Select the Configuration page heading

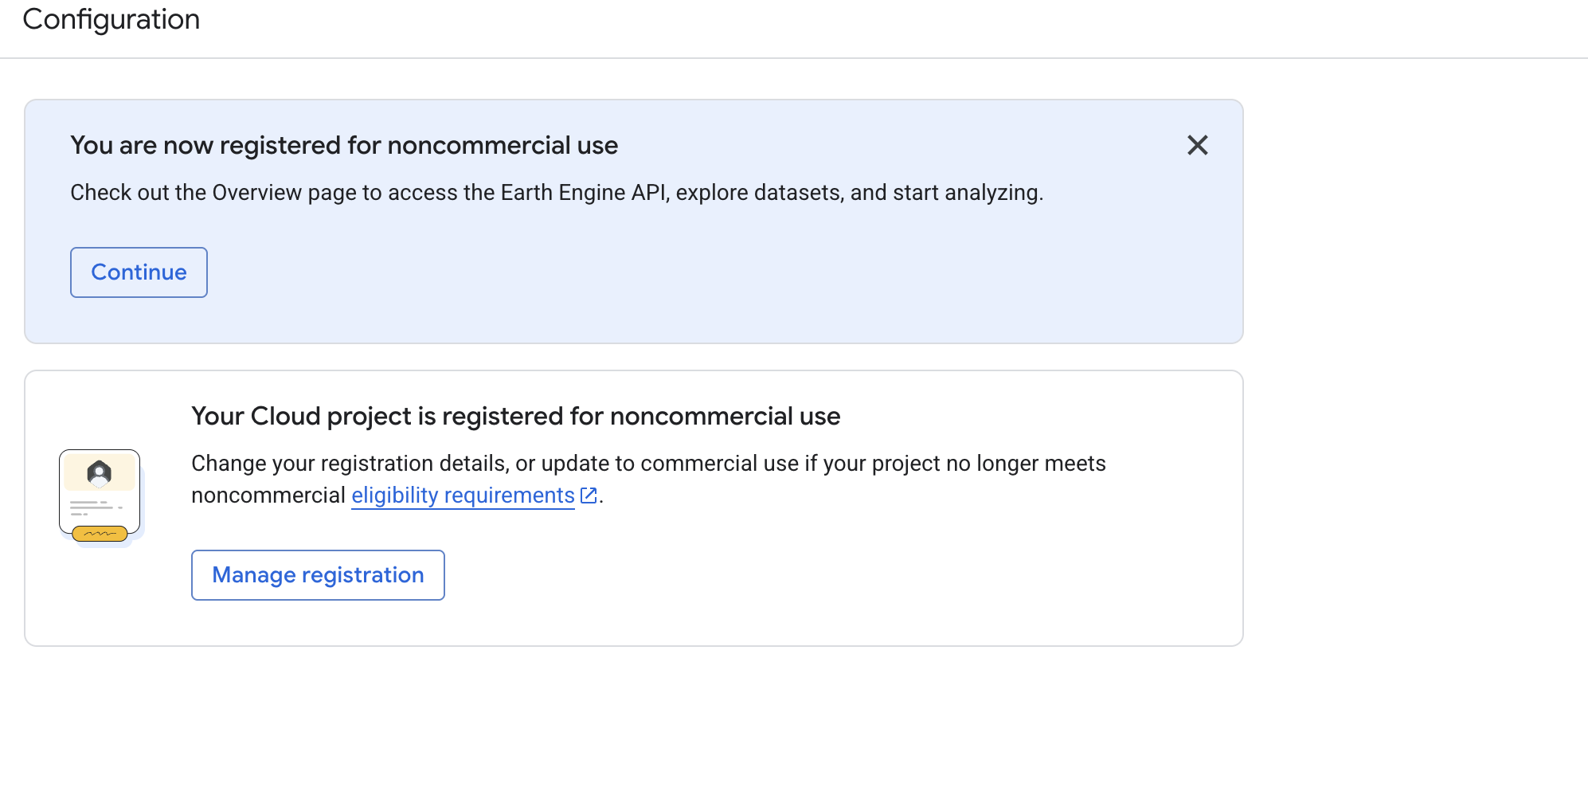111,19
